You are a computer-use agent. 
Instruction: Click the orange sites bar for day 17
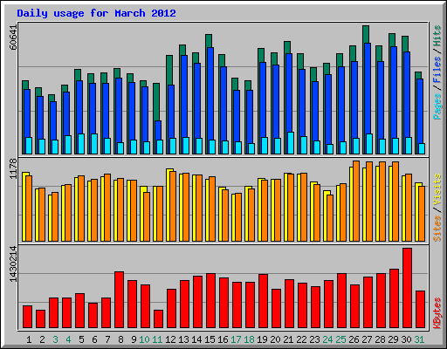(x=238, y=217)
